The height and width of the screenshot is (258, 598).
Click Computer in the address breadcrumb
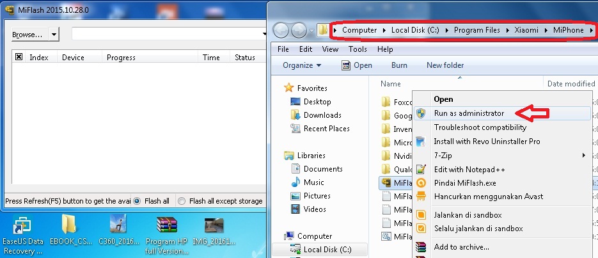coord(359,29)
